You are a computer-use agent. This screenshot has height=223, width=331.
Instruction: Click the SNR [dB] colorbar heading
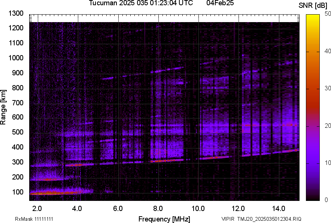(313, 5)
